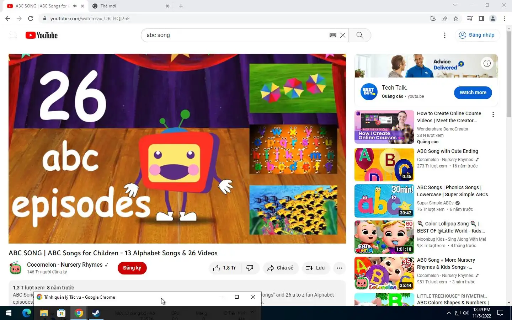Toggle the Chrome side panel icon

point(481,18)
